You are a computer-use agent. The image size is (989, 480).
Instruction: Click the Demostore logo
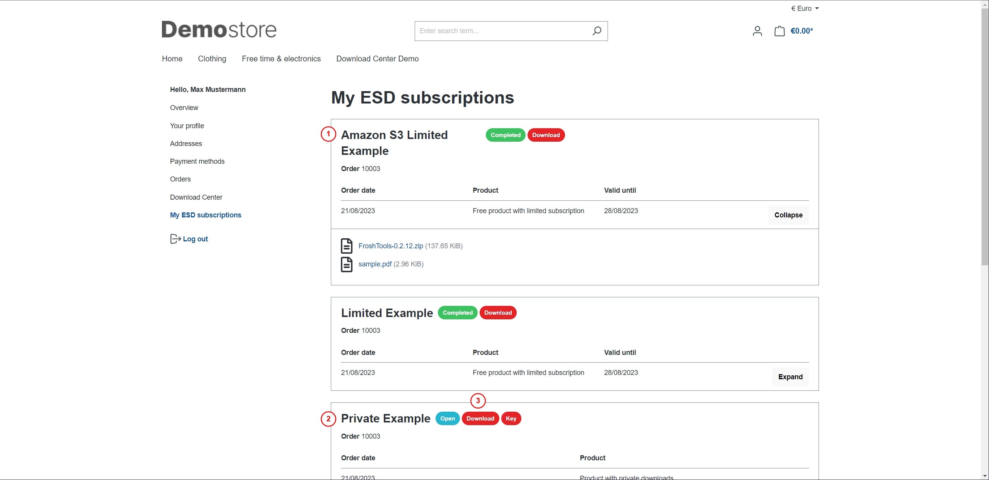(x=219, y=30)
